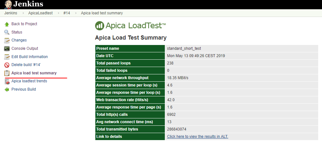This screenshot has width=322, height=142.
Task: Select the 286843074 bytes value
Action: click(177, 129)
